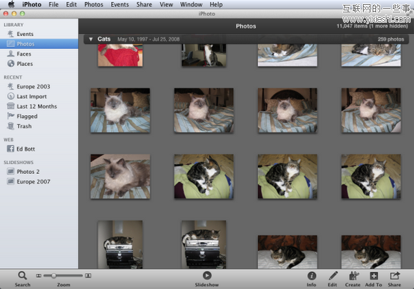Select Faces in the Library sidebar
Viewport: 414px width, 289px height.
click(24, 54)
